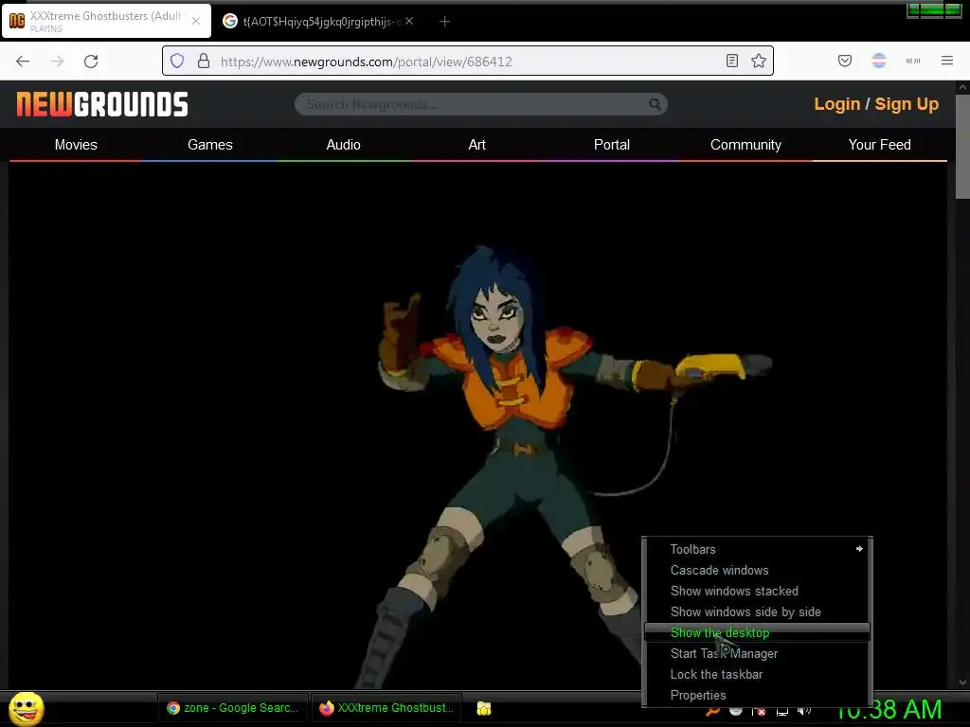The width and height of the screenshot is (970, 727).
Task: Save the page to Pocket
Action: click(844, 61)
